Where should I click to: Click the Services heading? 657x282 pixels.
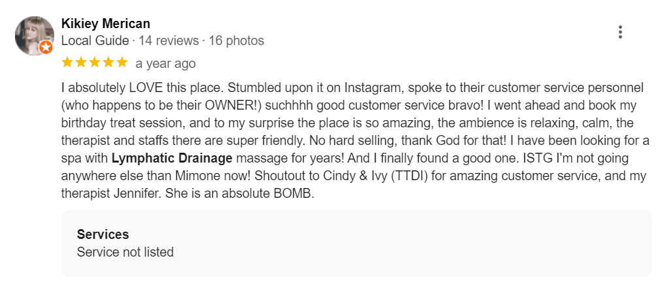click(x=103, y=234)
